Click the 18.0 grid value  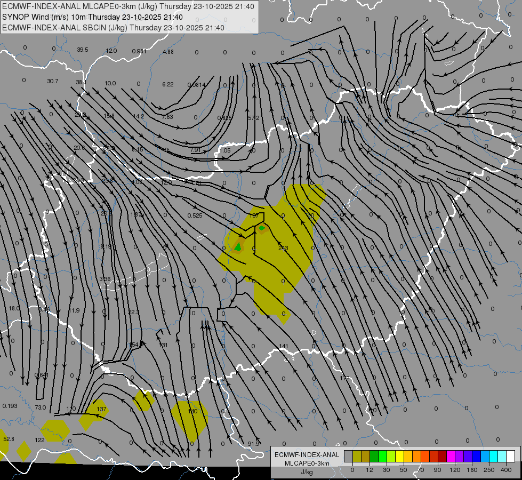point(14,309)
